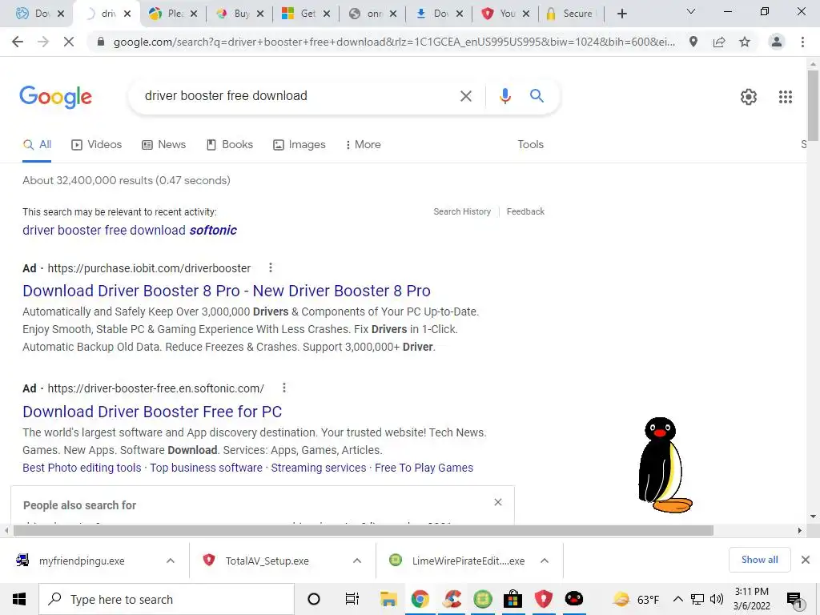820x615 pixels.
Task: Close the downloads bar
Action: (806, 560)
